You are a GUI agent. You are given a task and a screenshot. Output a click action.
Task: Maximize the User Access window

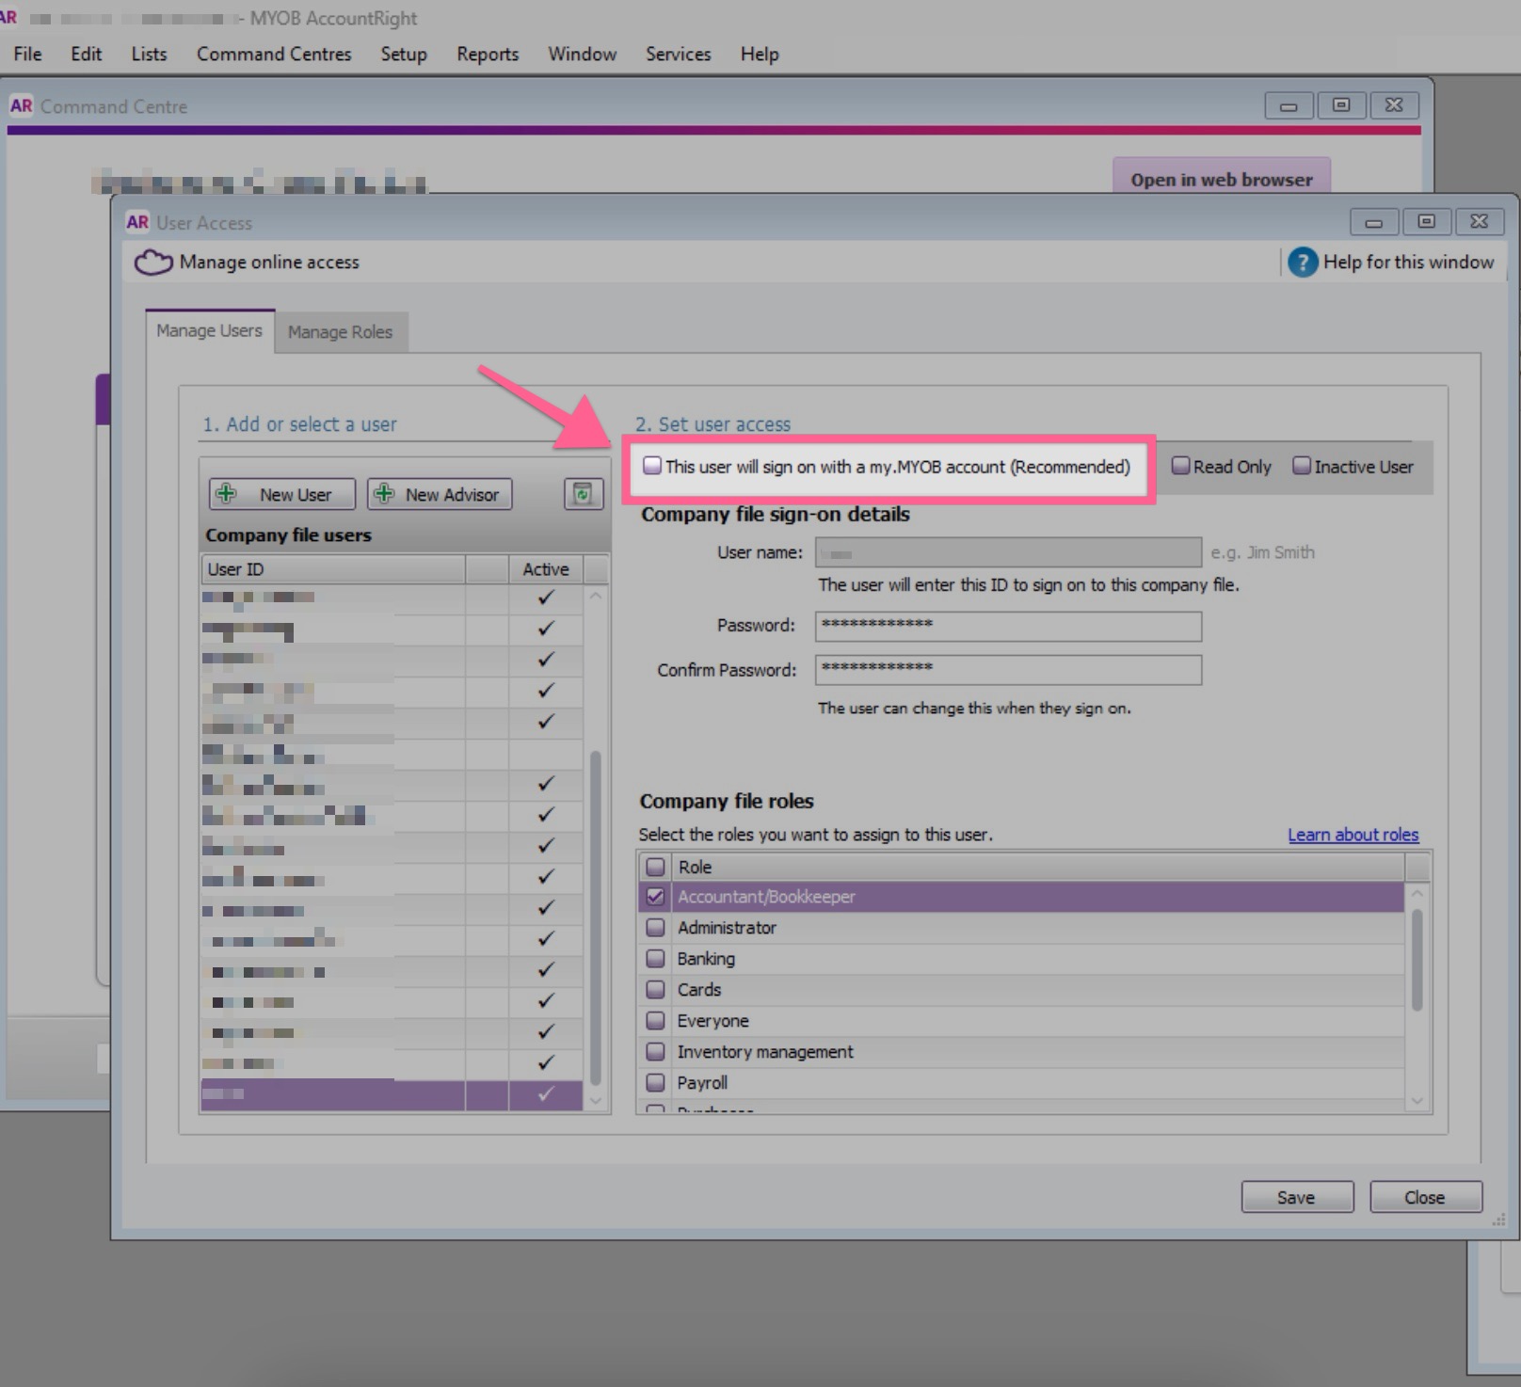(1426, 222)
